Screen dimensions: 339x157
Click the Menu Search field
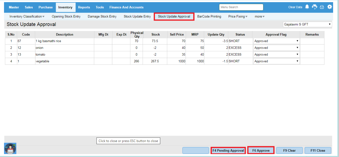241,7
